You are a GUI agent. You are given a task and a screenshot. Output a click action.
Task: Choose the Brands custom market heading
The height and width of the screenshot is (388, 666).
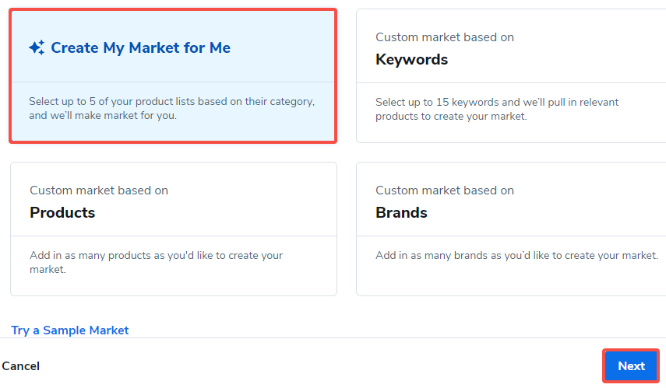pos(401,212)
